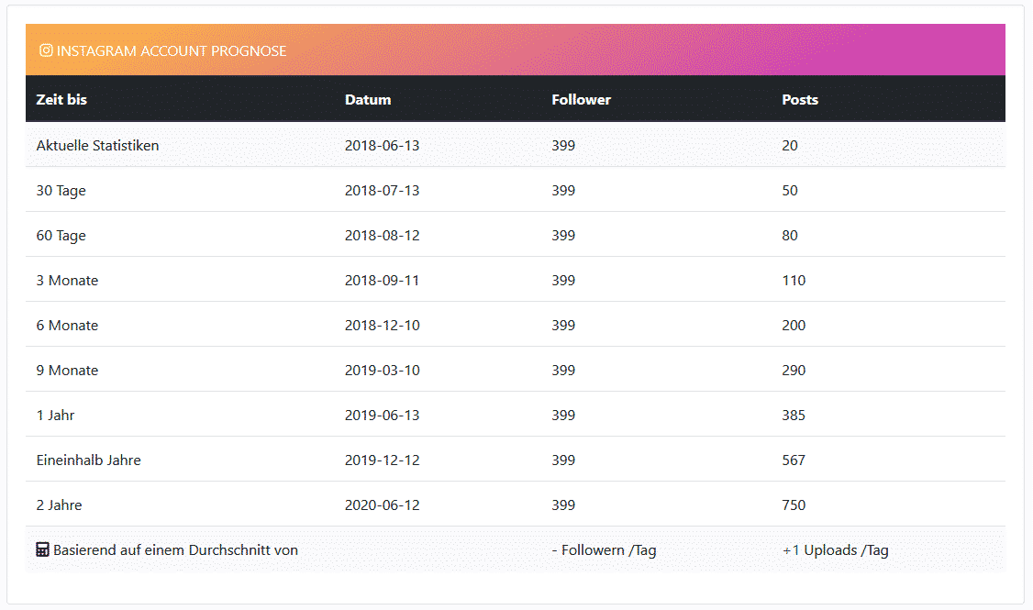The width and height of the screenshot is (1033, 610).
Task: Click the date 2019-06-13
Action: 383,415
